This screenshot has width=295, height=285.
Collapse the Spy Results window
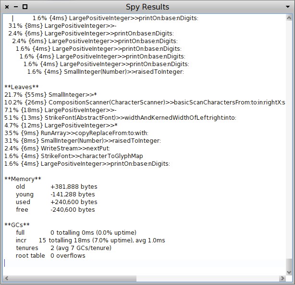(16, 7)
